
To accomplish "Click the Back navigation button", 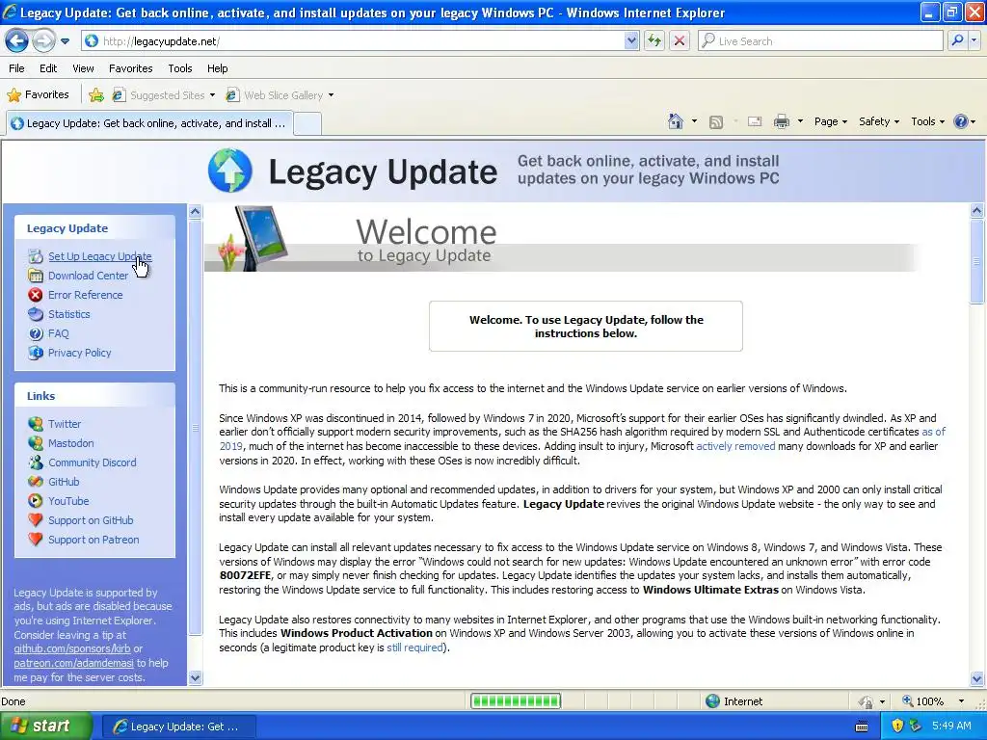I will point(17,41).
